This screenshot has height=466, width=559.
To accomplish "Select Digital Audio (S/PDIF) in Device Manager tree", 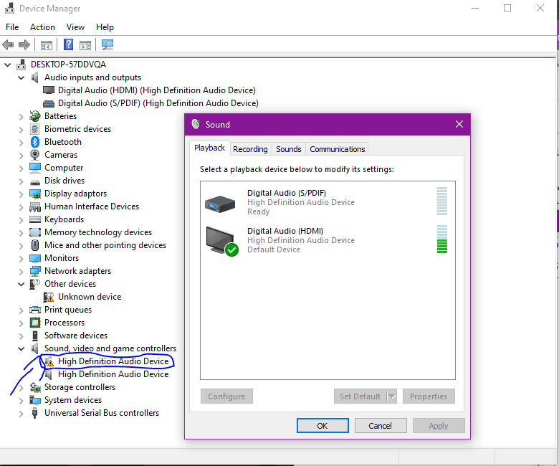I will [x=158, y=103].
